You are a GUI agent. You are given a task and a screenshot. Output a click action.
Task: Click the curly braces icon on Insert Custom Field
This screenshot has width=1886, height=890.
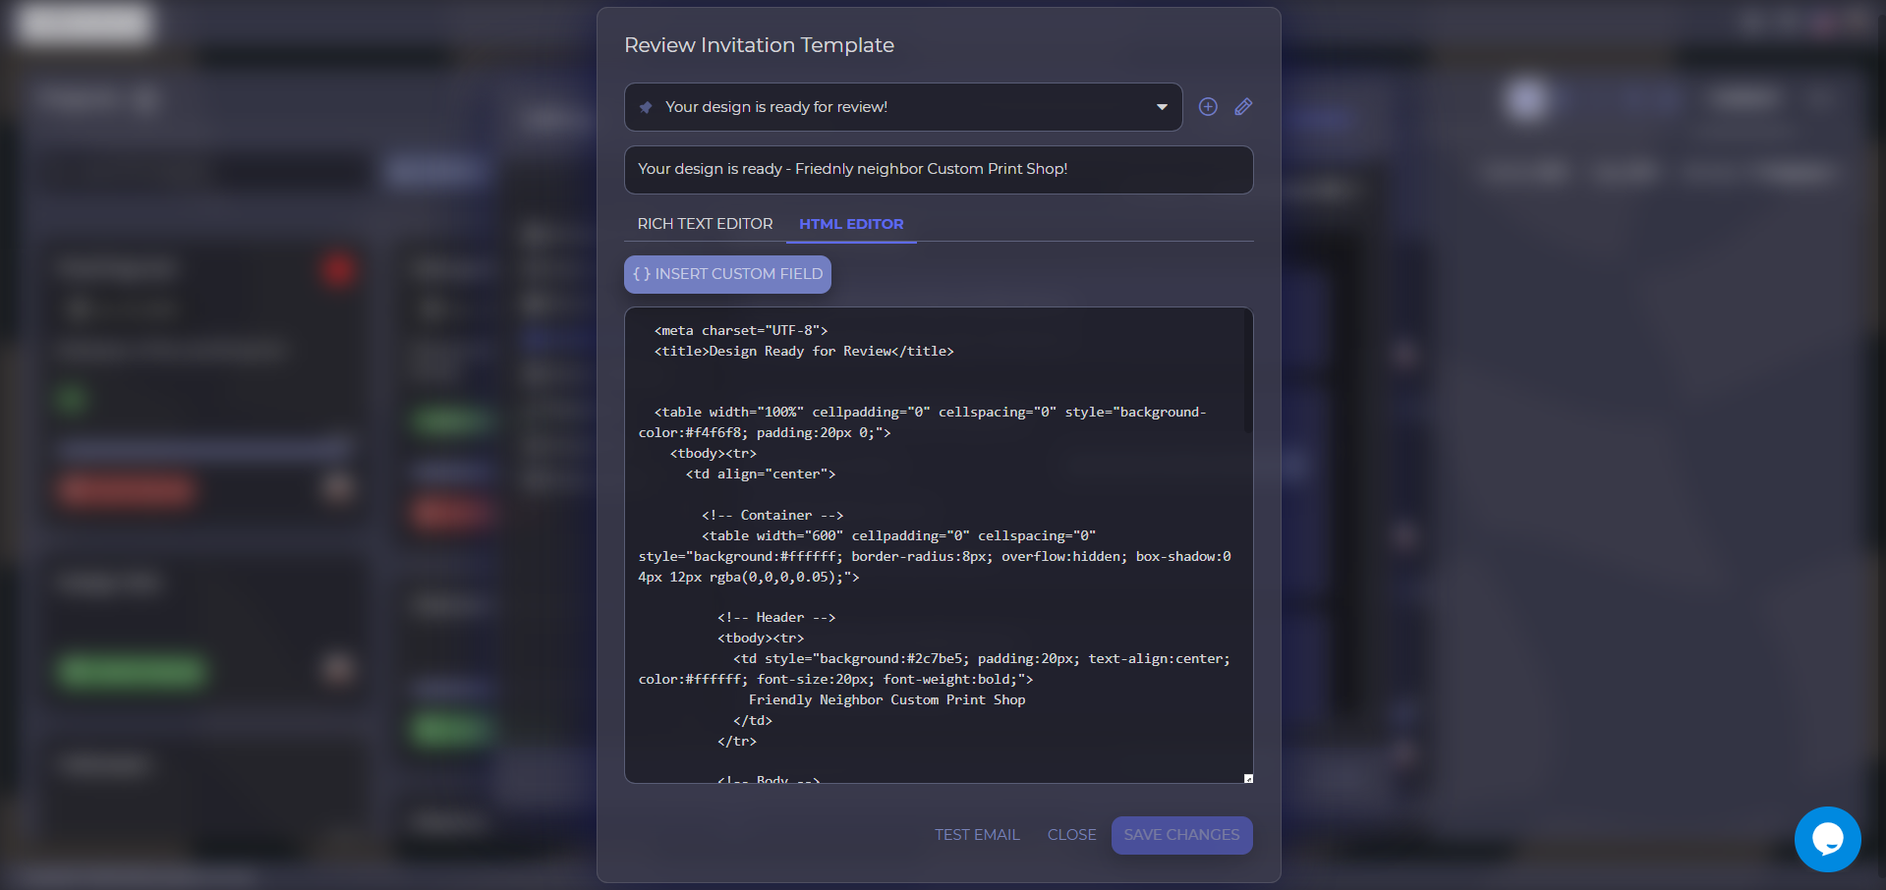643,274
